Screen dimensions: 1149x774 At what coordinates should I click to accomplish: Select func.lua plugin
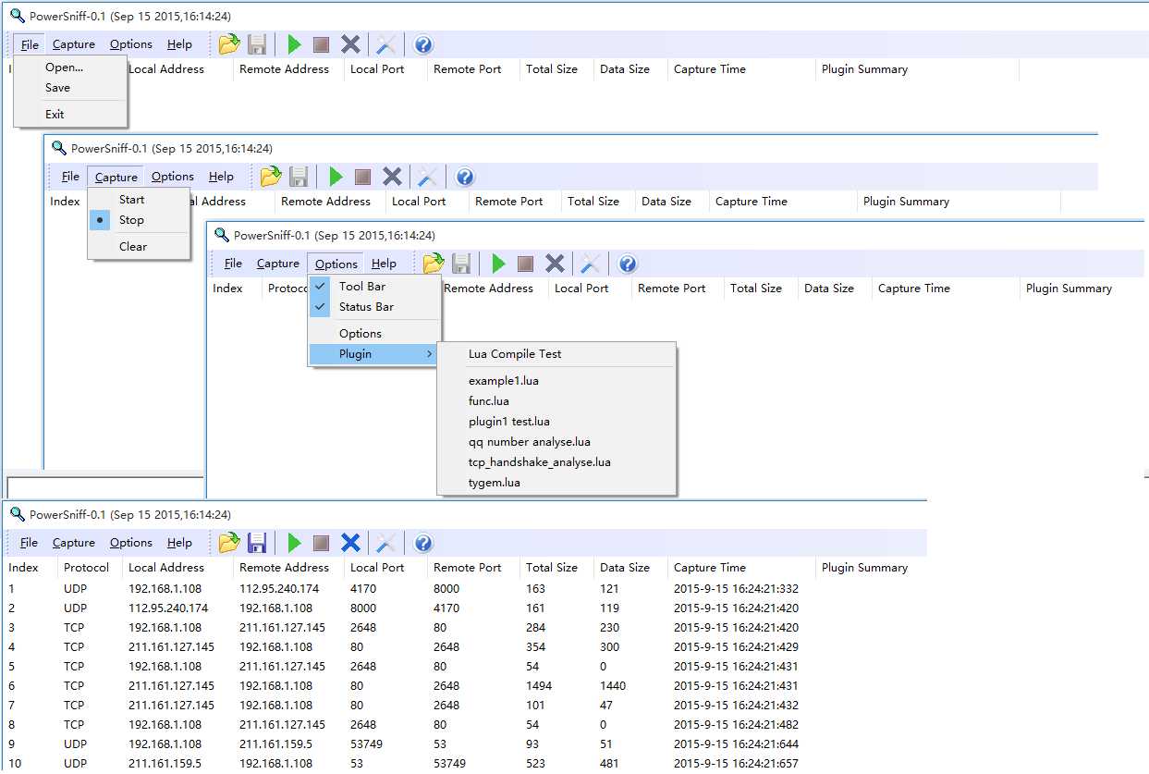556,401
